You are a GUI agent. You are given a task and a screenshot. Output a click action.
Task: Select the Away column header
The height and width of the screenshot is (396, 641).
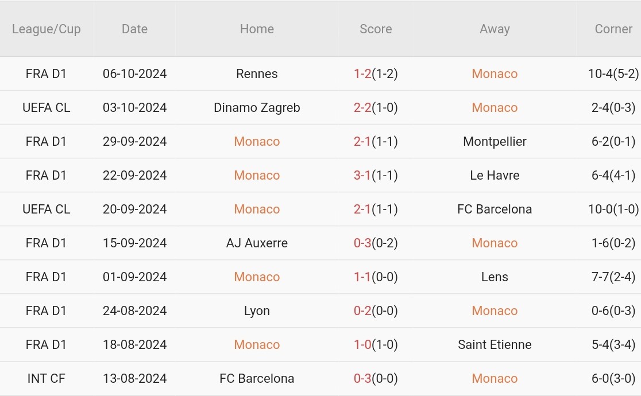click(x=495, y=29)
